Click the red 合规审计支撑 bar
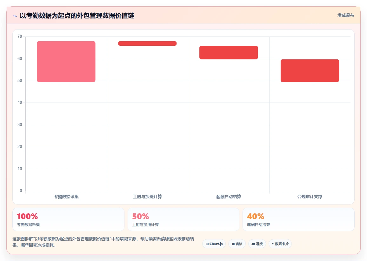 [310, 70]
